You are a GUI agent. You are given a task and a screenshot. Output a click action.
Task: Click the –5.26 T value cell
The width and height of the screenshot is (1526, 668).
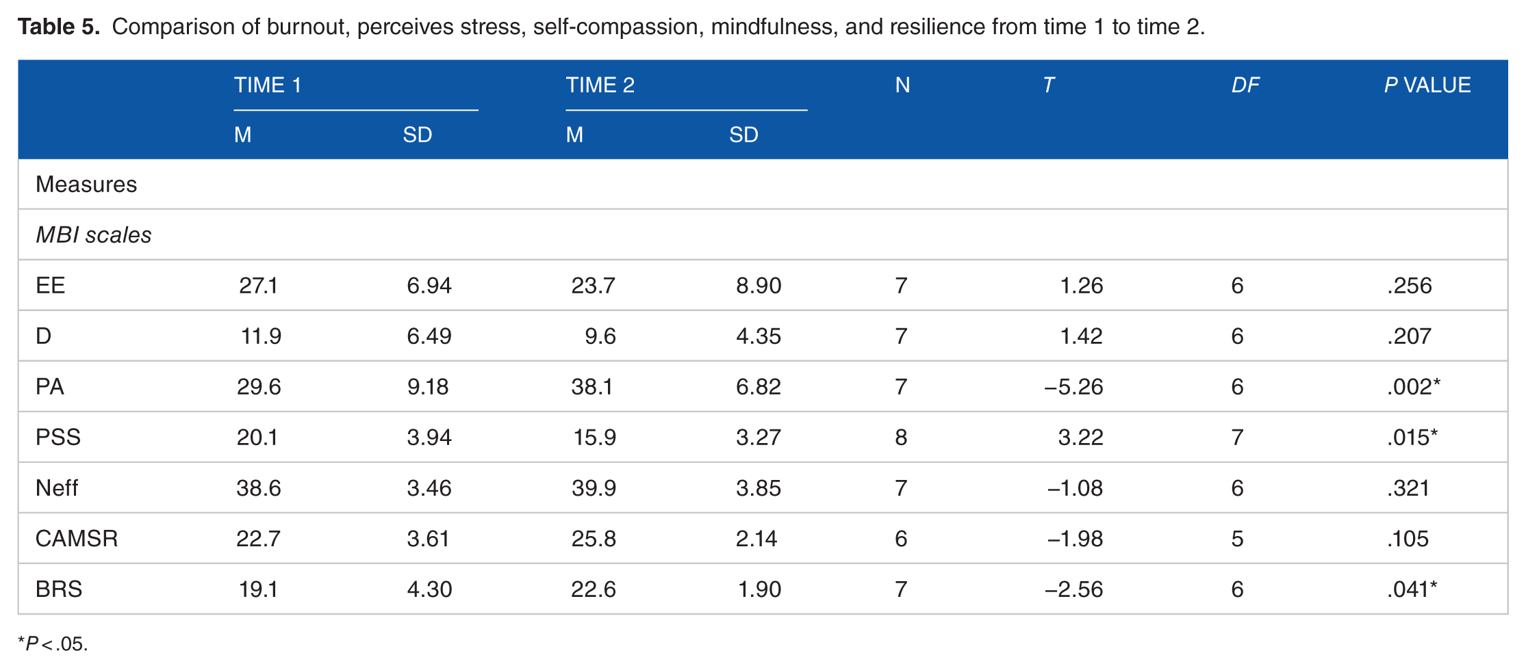[1073, 386]
